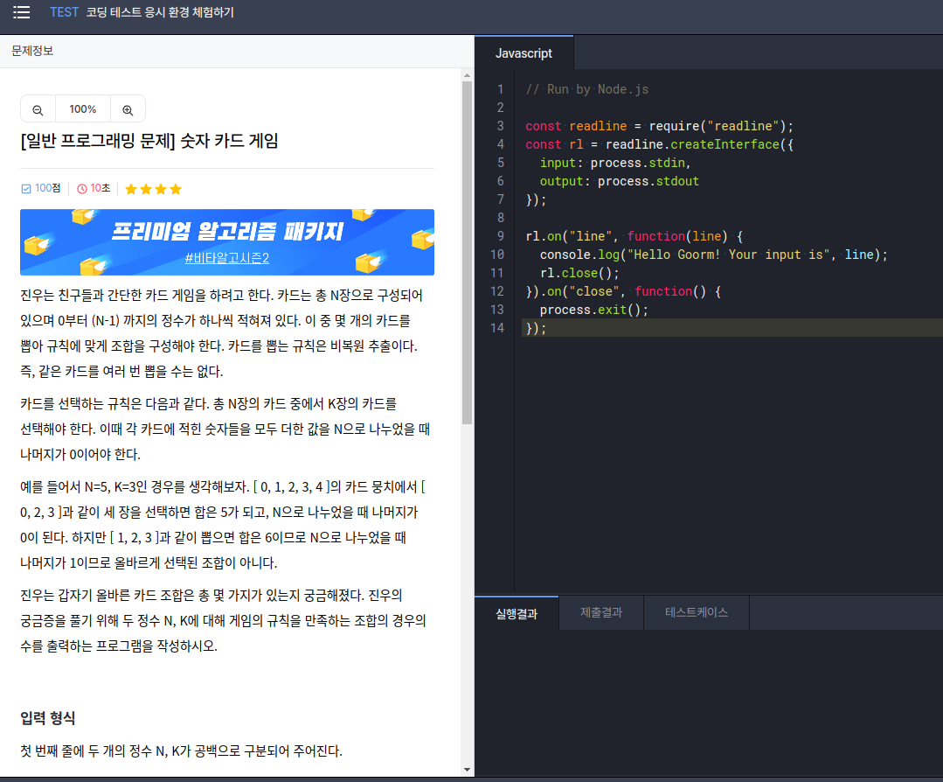This screenshot has height=782, width=943.
Task: Click 'require' in code line 3
Action: click(x=674, y=127)
